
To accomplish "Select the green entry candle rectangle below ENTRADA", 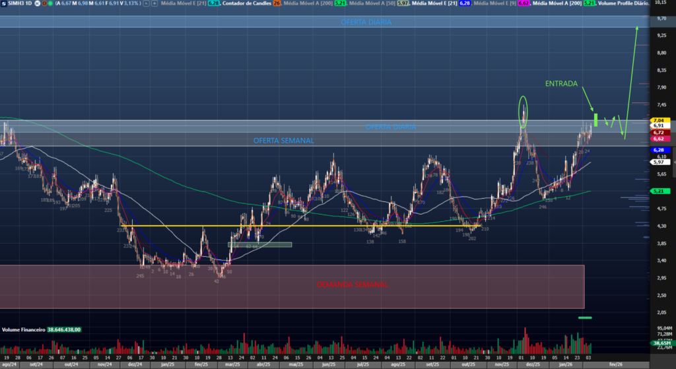I will 595,120.
